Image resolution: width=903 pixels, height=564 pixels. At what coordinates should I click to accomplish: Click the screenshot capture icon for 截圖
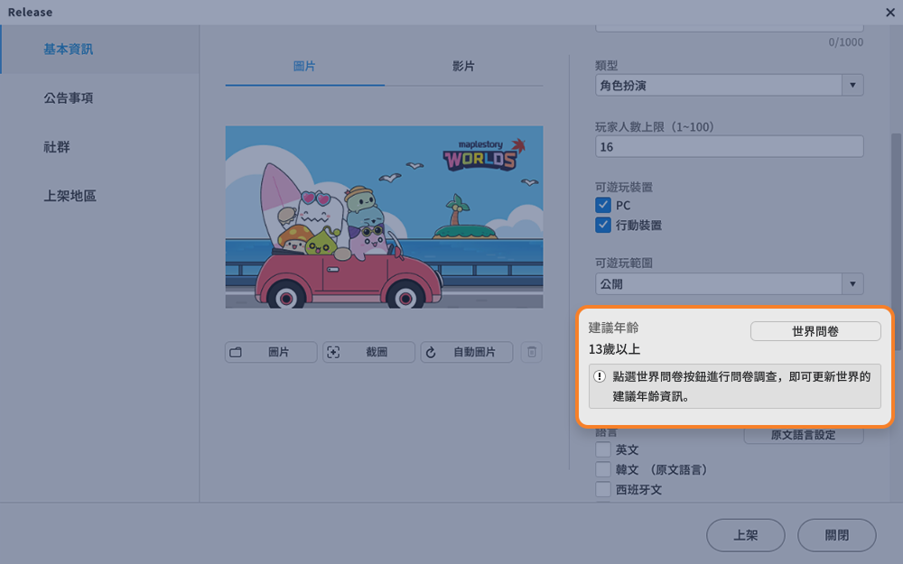coord(333,352)
